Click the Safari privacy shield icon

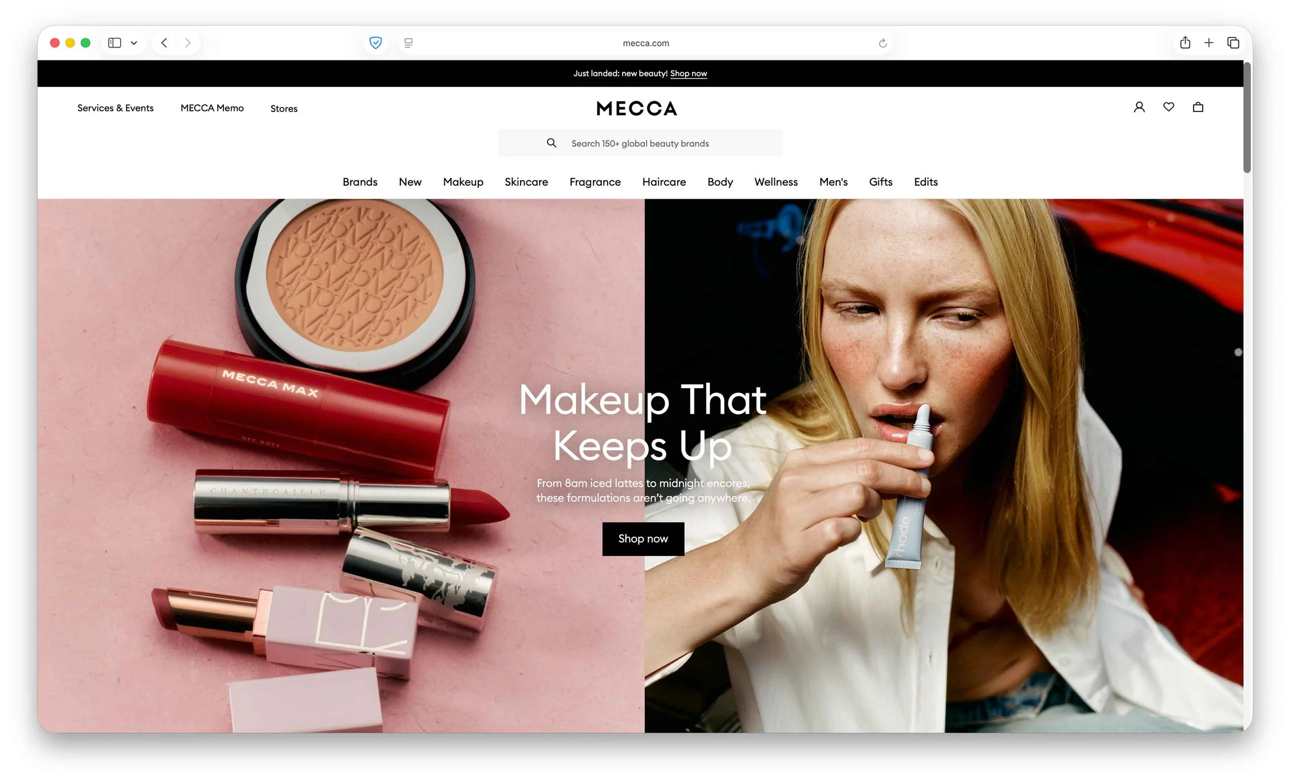coord(375,43)
